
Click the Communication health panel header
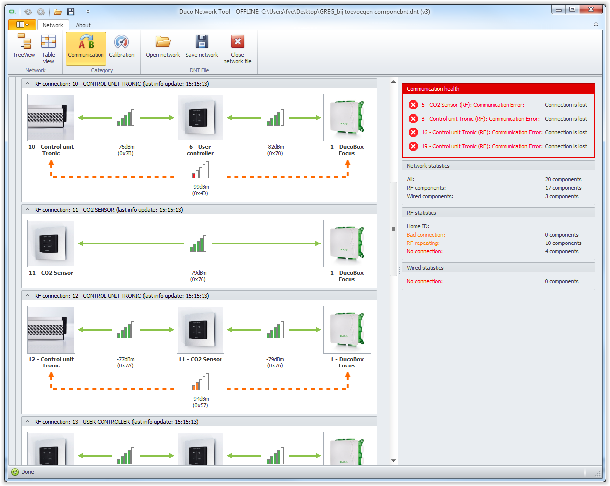click(498, 89)
